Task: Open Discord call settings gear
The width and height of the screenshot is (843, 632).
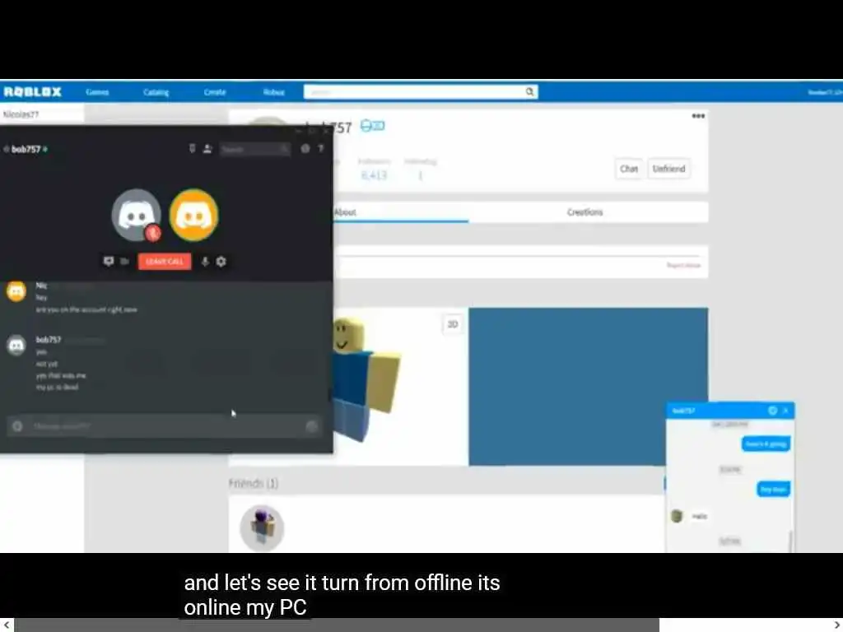Action: pos(221,261)
